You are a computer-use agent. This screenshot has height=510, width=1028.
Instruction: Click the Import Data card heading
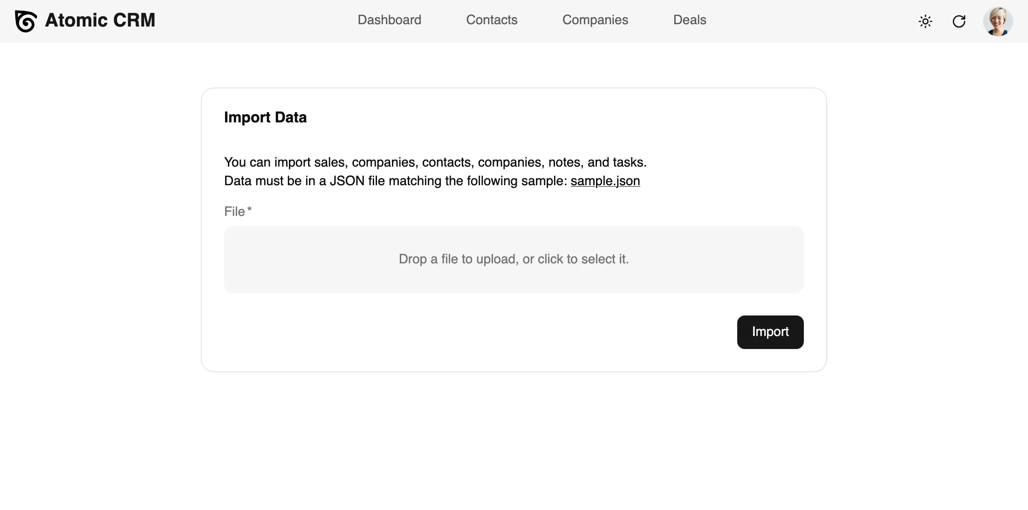[265, 117]
